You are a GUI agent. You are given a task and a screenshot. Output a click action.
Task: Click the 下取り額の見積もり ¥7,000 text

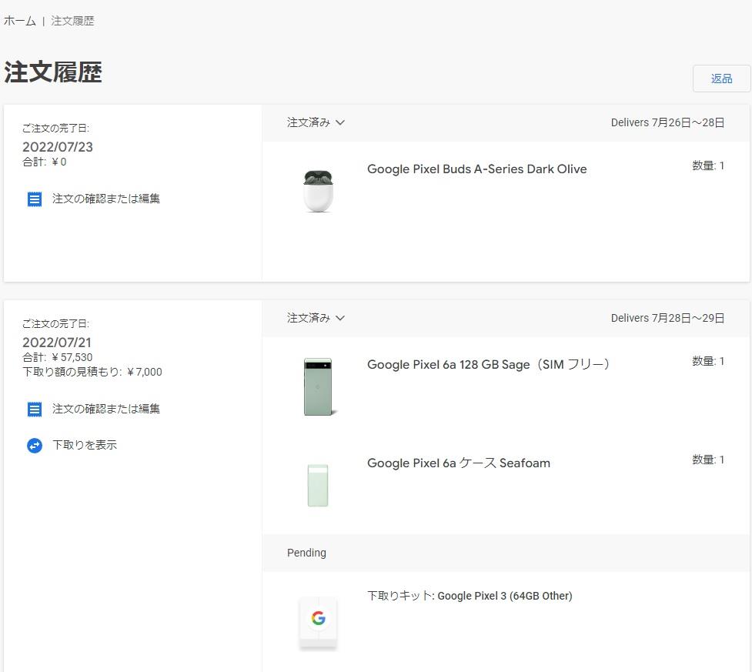point(92,372)
